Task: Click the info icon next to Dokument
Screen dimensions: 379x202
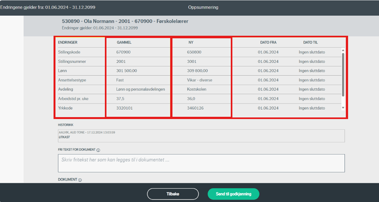Action: pos(80,180)
